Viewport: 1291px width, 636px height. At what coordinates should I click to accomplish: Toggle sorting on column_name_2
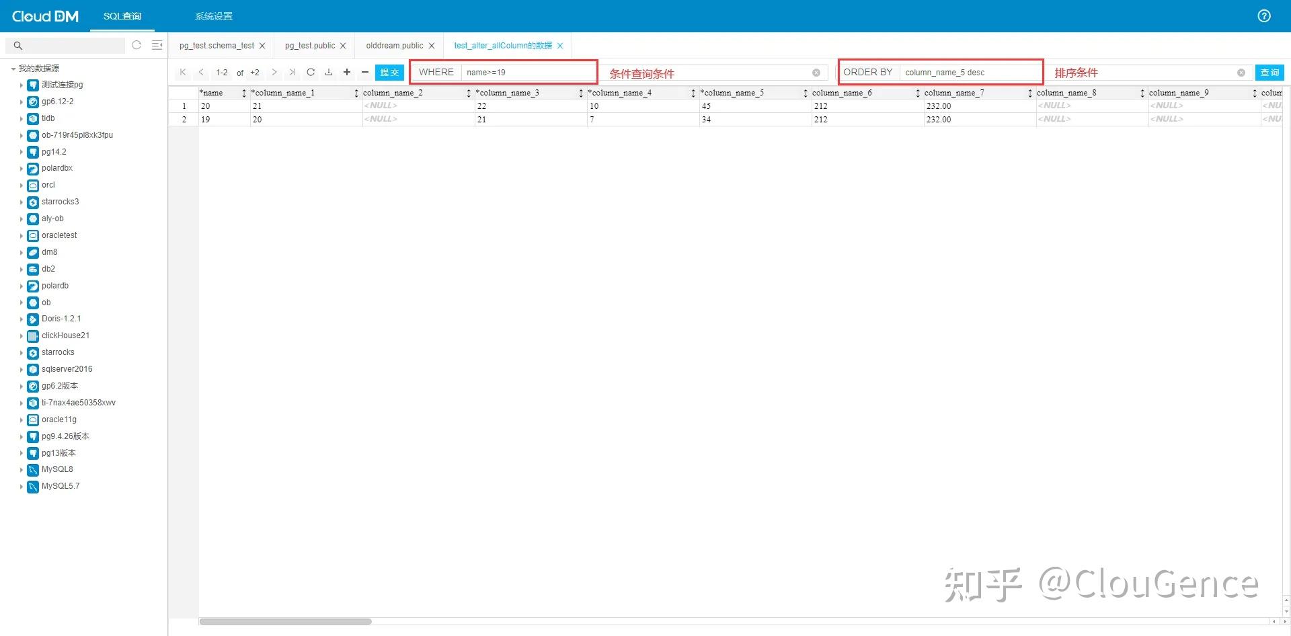[x=469, y=93]
